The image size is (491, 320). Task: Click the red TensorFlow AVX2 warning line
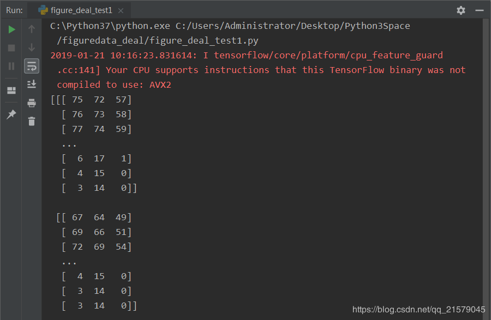(x=258, y=70)
